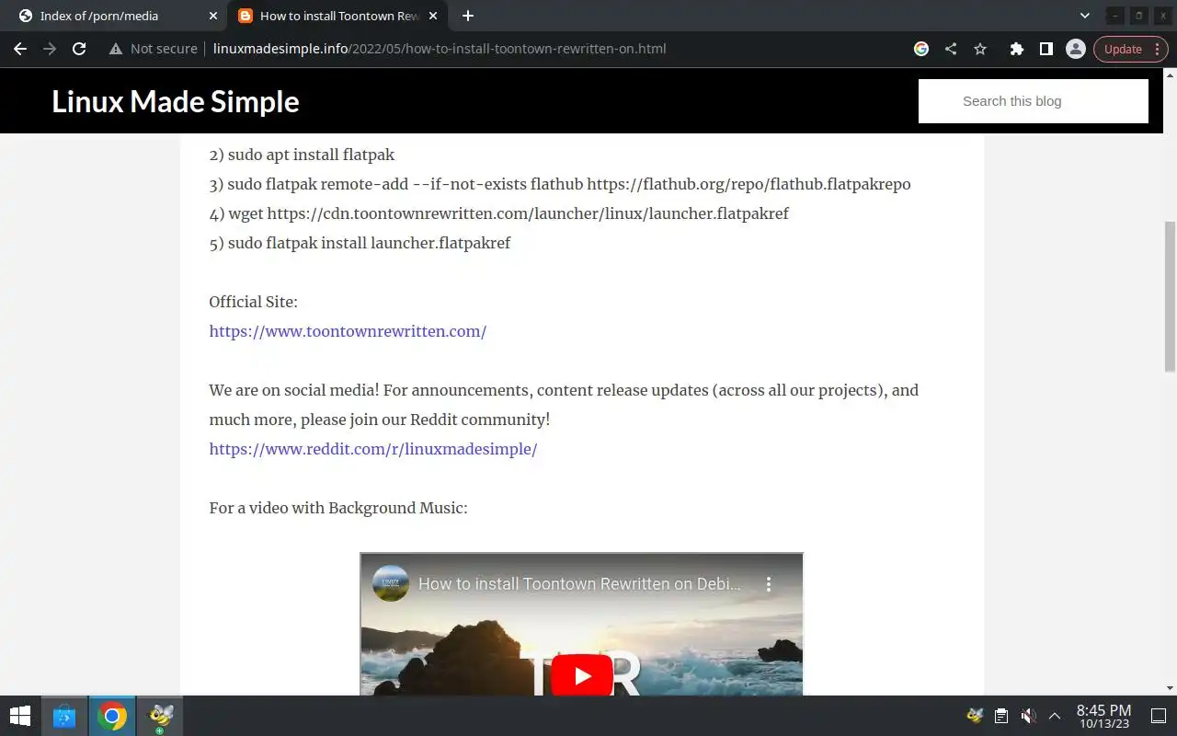Open the Google account icon in address bar
This screenshot has width=1177, height=736.
pos(921,49)
